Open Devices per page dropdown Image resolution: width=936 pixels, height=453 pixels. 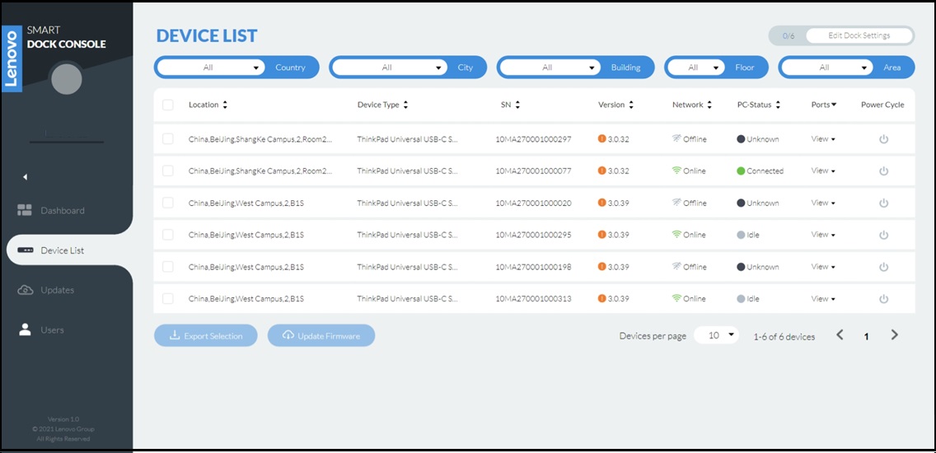(716, 335)
